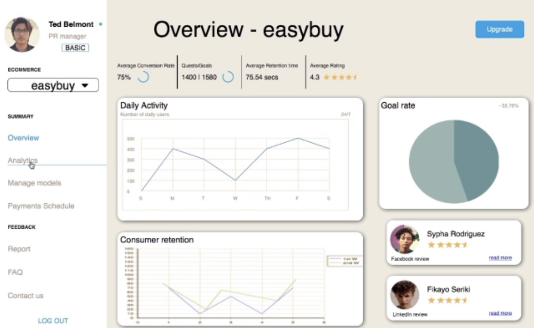Click the Facebook review label
The width and height of the screenshot is (534, 328).
[410, 259]
